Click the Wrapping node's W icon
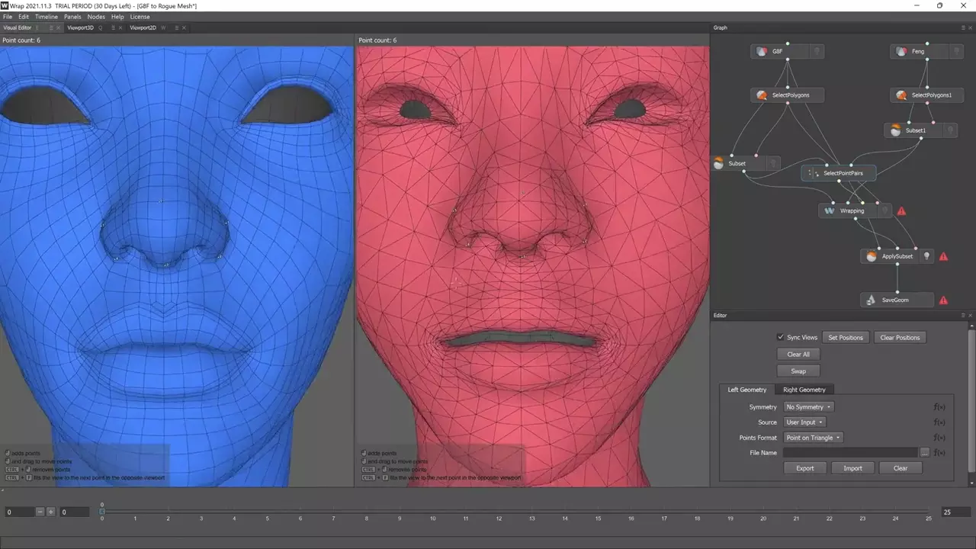976x549 pixels. (830, 210)
